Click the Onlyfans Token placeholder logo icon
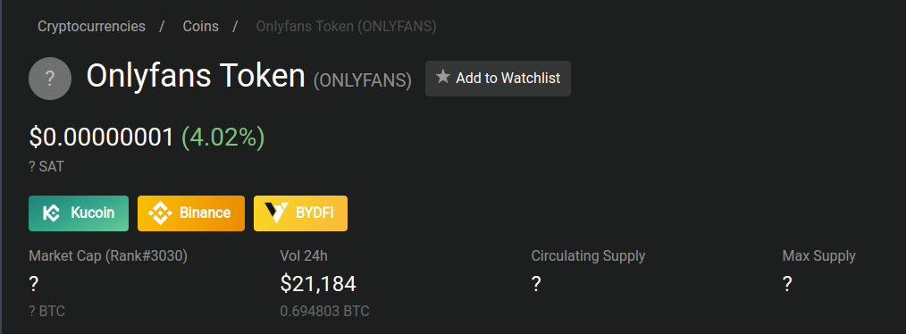906x334 pixels. [50, 79]
